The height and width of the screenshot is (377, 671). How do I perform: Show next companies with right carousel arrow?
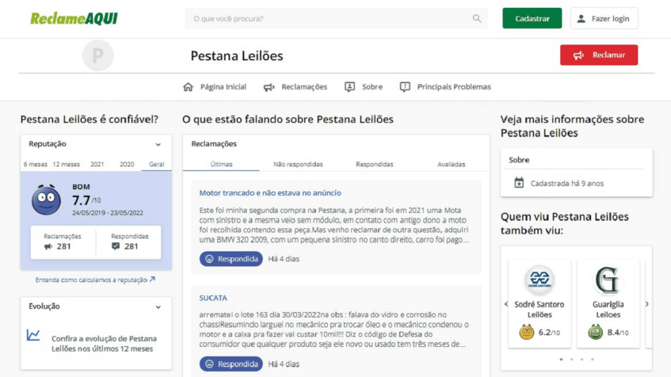pyautogui.click(x=647, y=304)
